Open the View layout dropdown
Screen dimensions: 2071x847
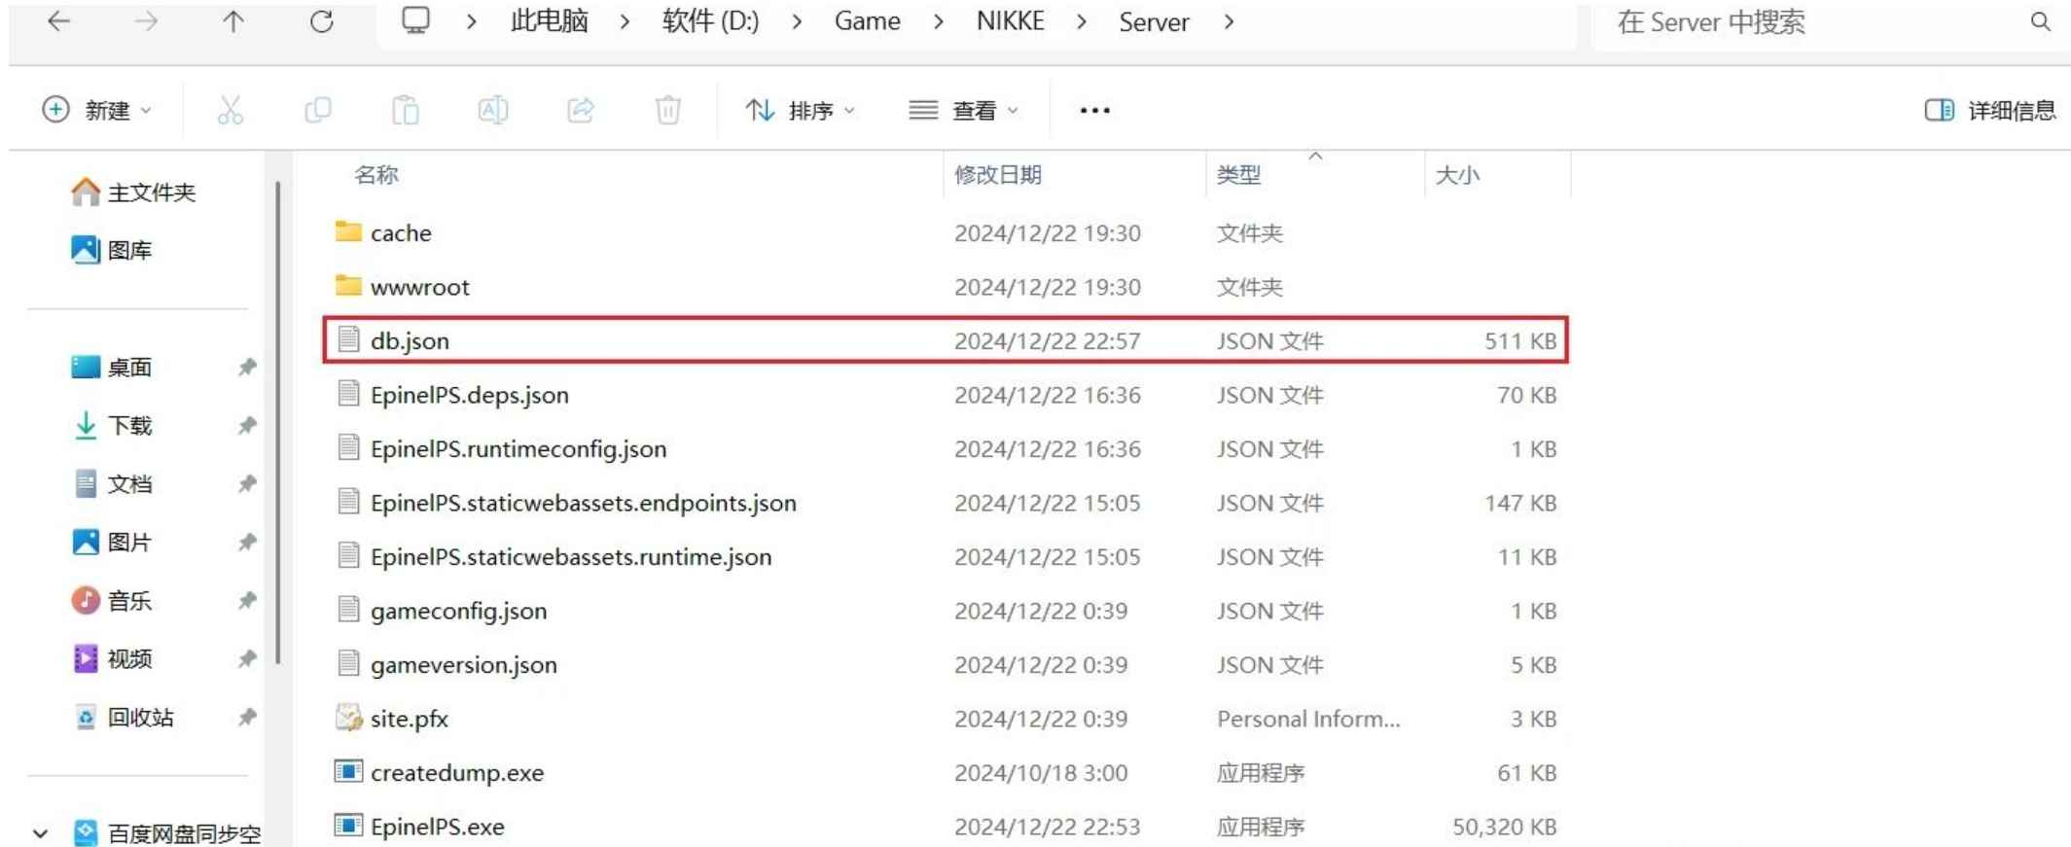964,110
